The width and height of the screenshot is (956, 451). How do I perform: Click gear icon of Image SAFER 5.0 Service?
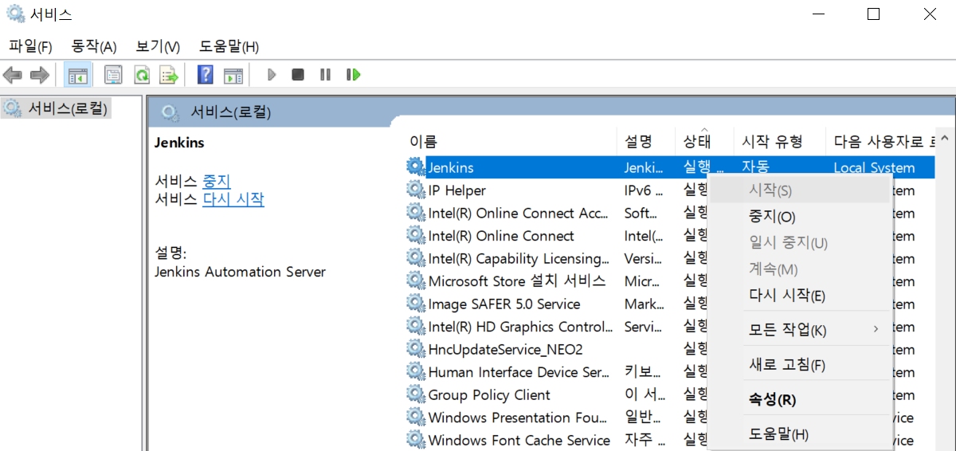(416, 304)
